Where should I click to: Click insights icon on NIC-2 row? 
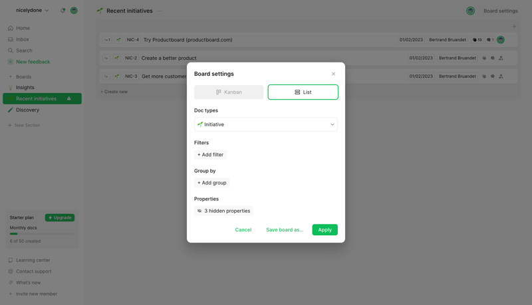point(484,58)
